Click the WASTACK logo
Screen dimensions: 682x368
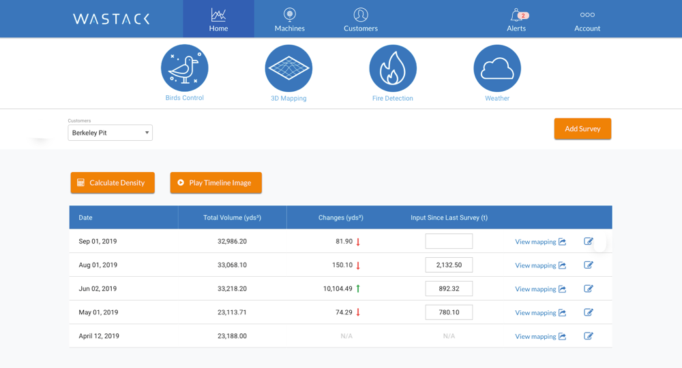111,19
